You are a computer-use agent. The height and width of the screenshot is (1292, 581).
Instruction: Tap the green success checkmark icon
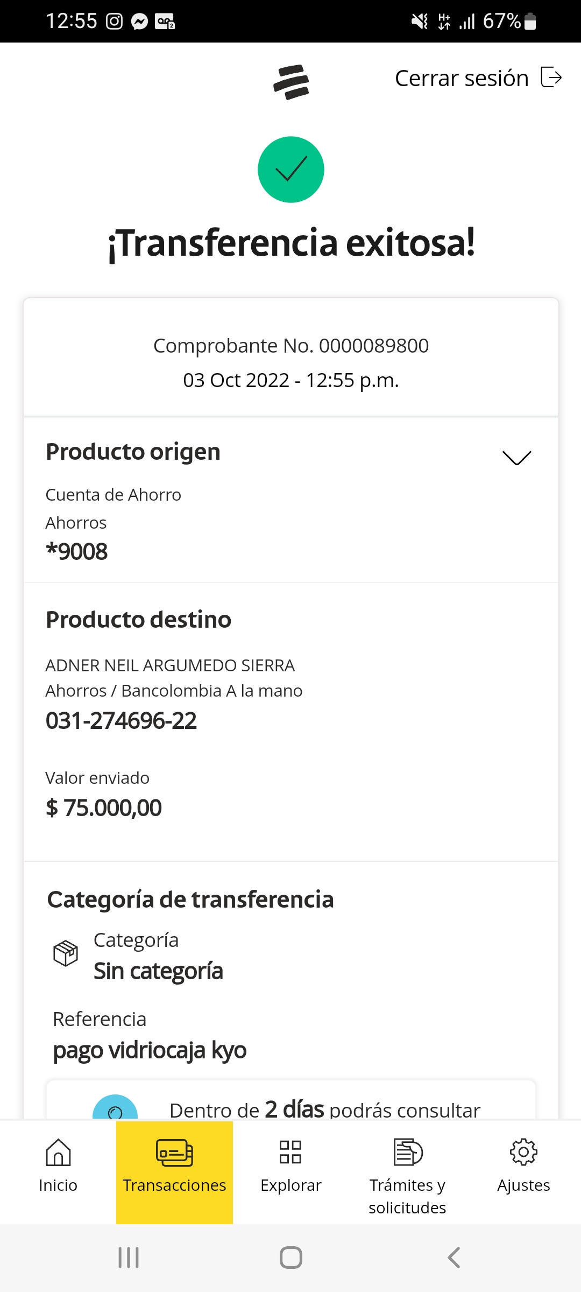point(291,170)
